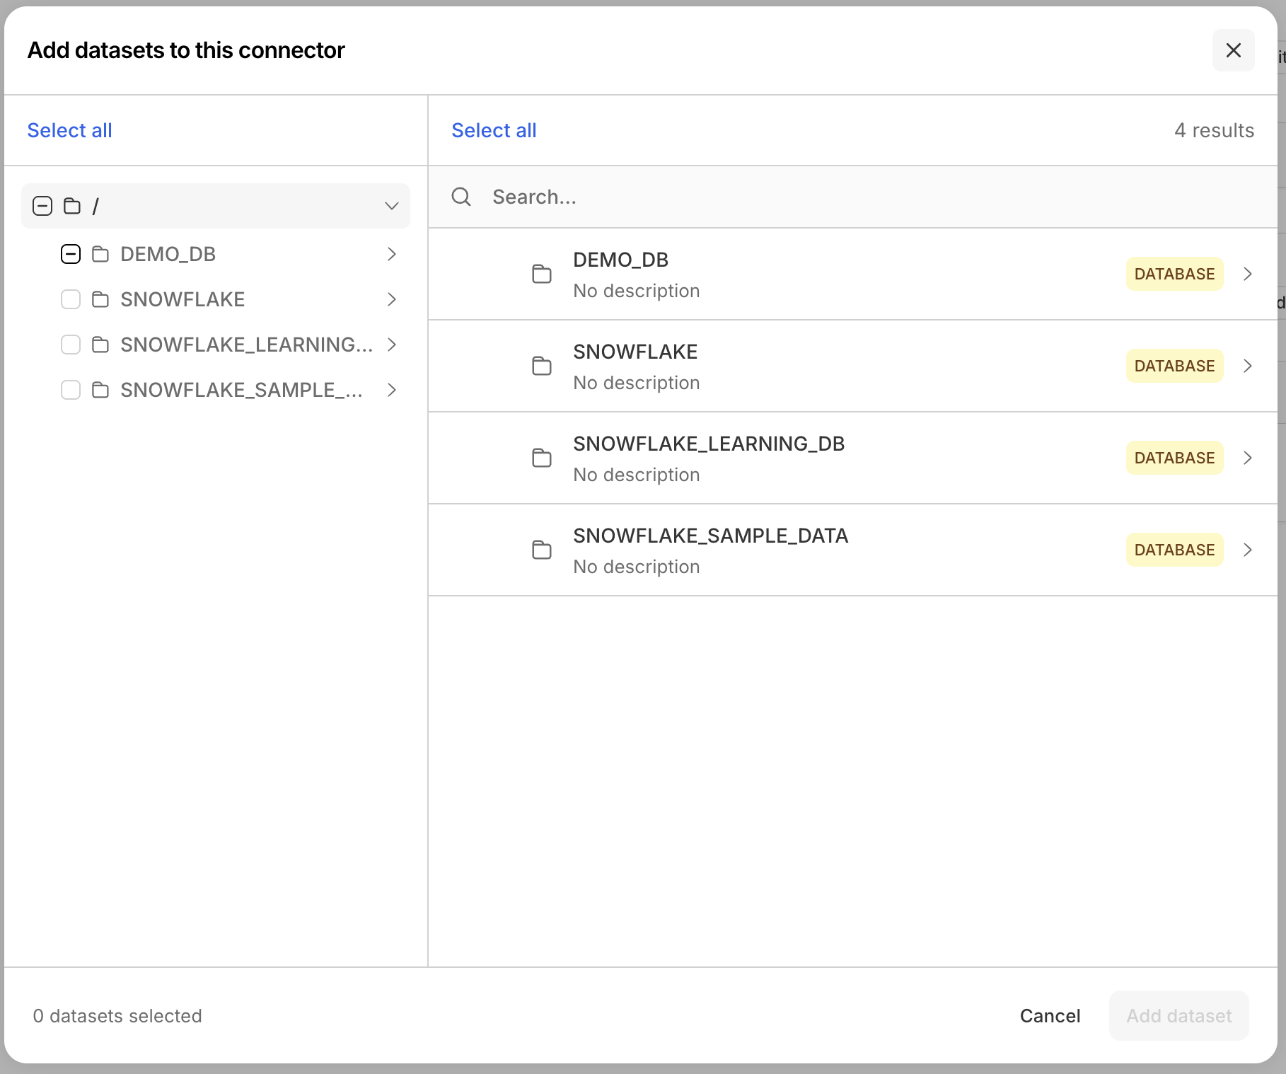
Task: Click the root folder icon in tree
Action: point(72,206)
